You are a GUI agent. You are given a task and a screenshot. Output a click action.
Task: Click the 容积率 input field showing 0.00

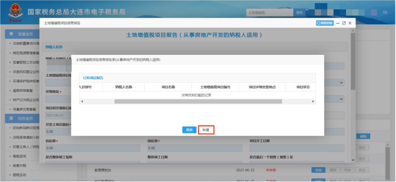pos(93,148)
